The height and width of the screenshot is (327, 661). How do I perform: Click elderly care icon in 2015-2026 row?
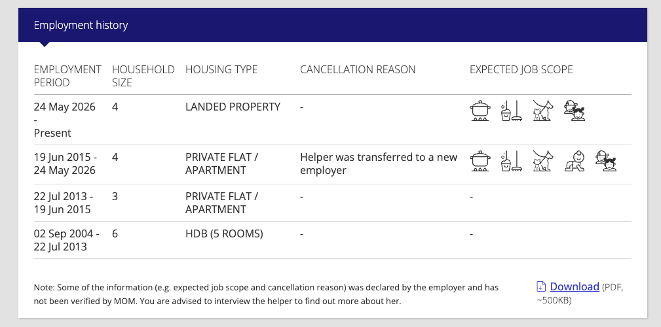[606, 161]
